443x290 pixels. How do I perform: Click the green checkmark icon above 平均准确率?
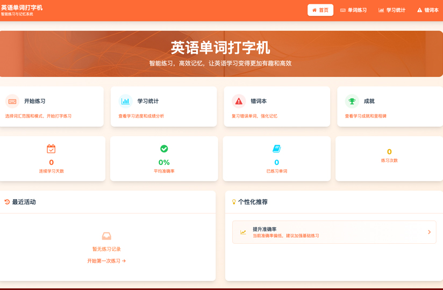[164, 149]
